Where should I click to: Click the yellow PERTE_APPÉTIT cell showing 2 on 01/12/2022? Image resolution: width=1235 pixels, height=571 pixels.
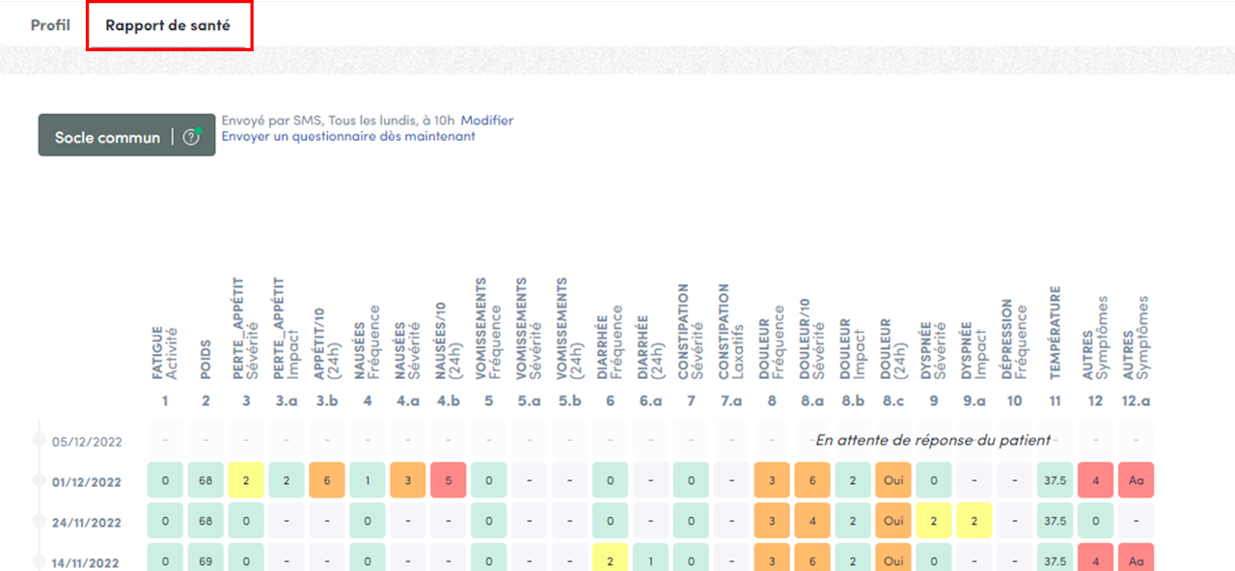point(246,479)
